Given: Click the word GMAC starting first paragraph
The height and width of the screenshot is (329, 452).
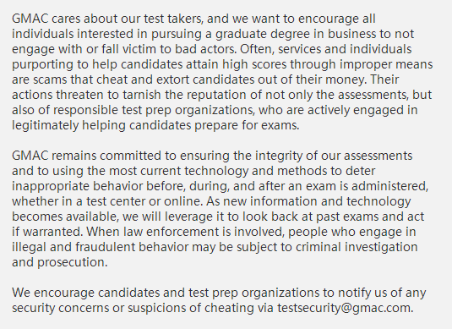Looking at the screenshot, I should [30, 19].
